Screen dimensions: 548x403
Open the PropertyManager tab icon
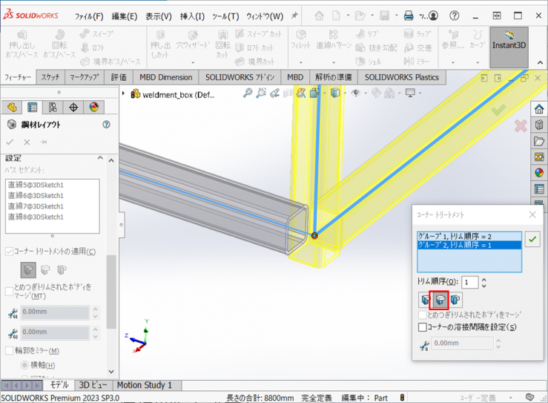(32, 108)
